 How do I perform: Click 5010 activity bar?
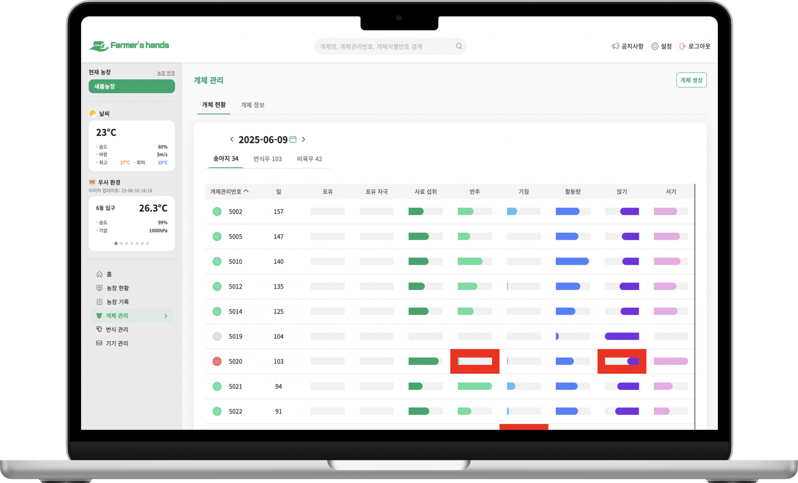(x=573, y=261)
